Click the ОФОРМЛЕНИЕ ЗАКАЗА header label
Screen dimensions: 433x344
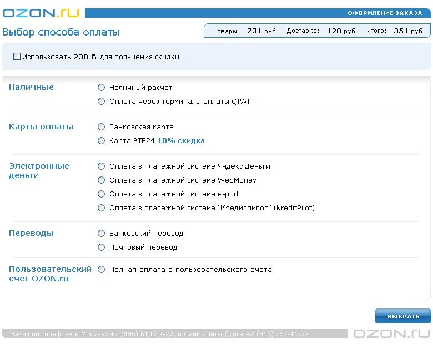(385, 13)
